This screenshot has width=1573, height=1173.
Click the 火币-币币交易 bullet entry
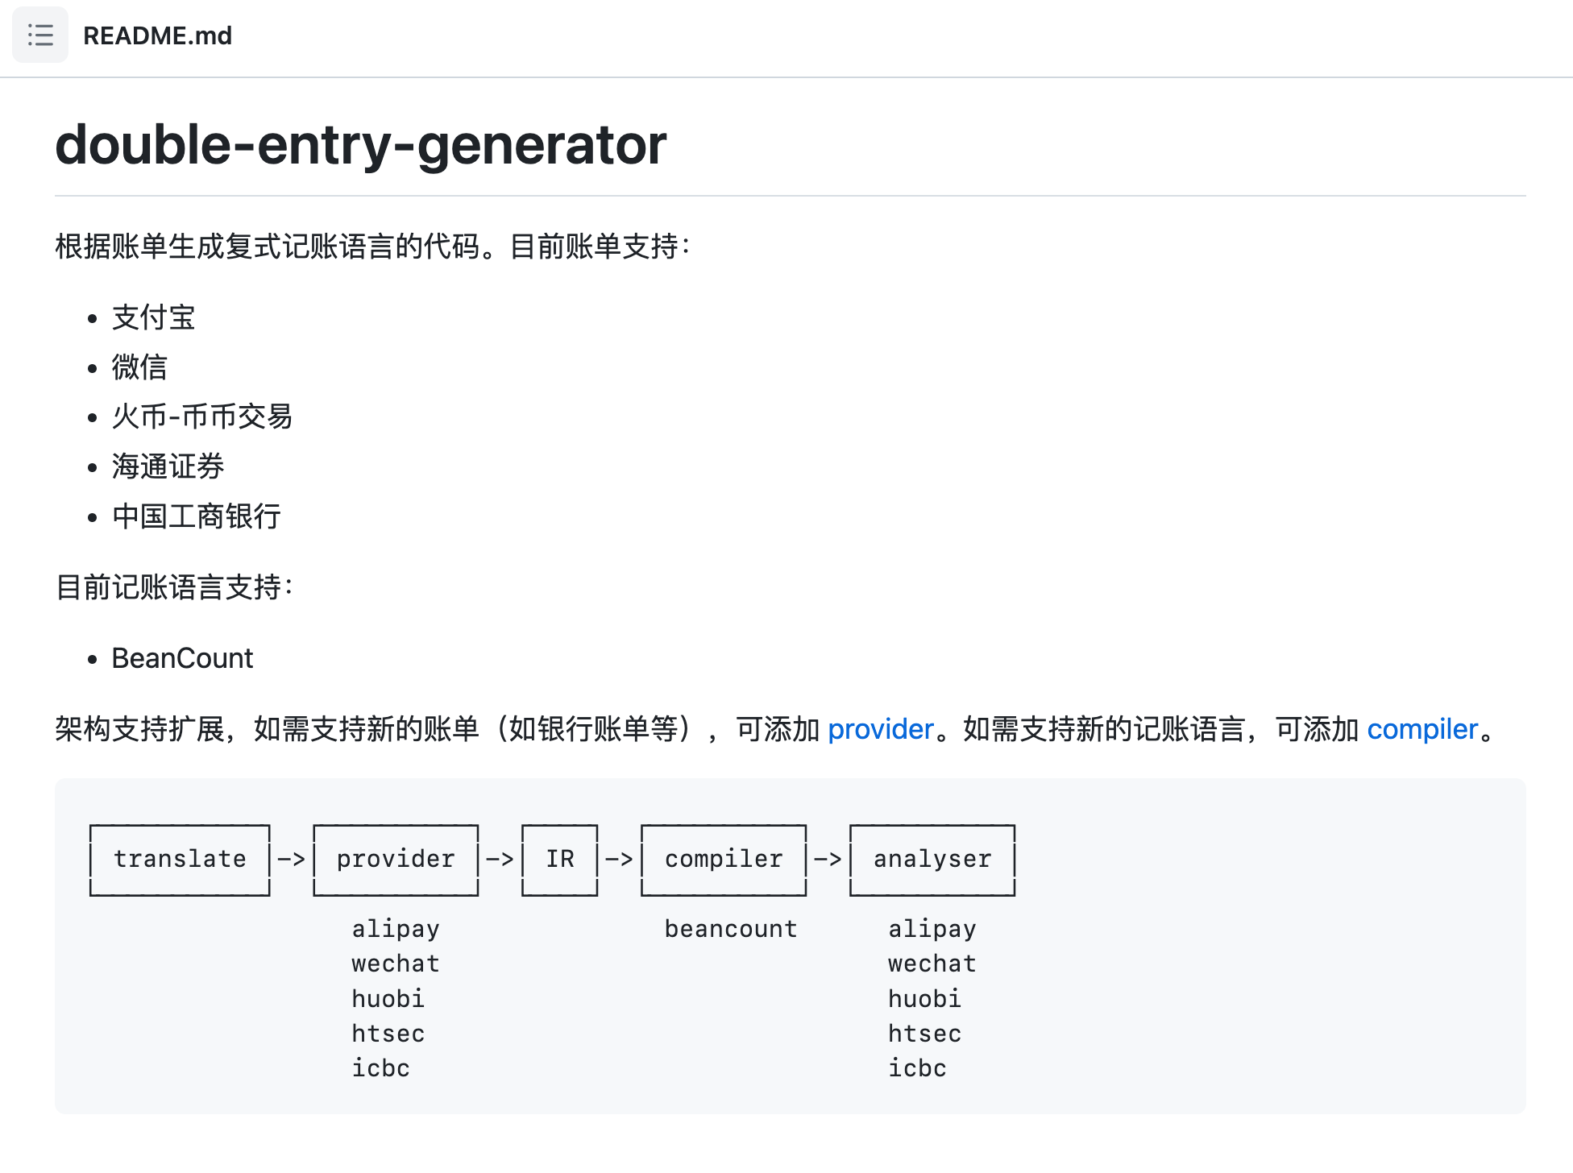coord(202,417)
